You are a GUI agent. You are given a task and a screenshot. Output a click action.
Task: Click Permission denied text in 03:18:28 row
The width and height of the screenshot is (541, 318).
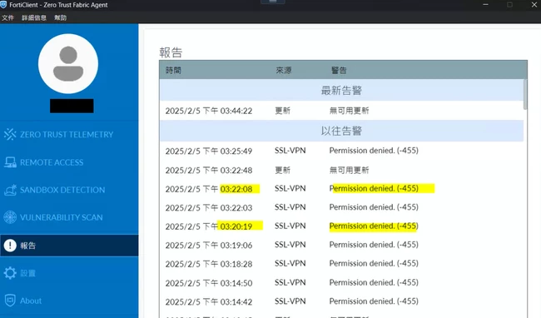pos(374,263)
